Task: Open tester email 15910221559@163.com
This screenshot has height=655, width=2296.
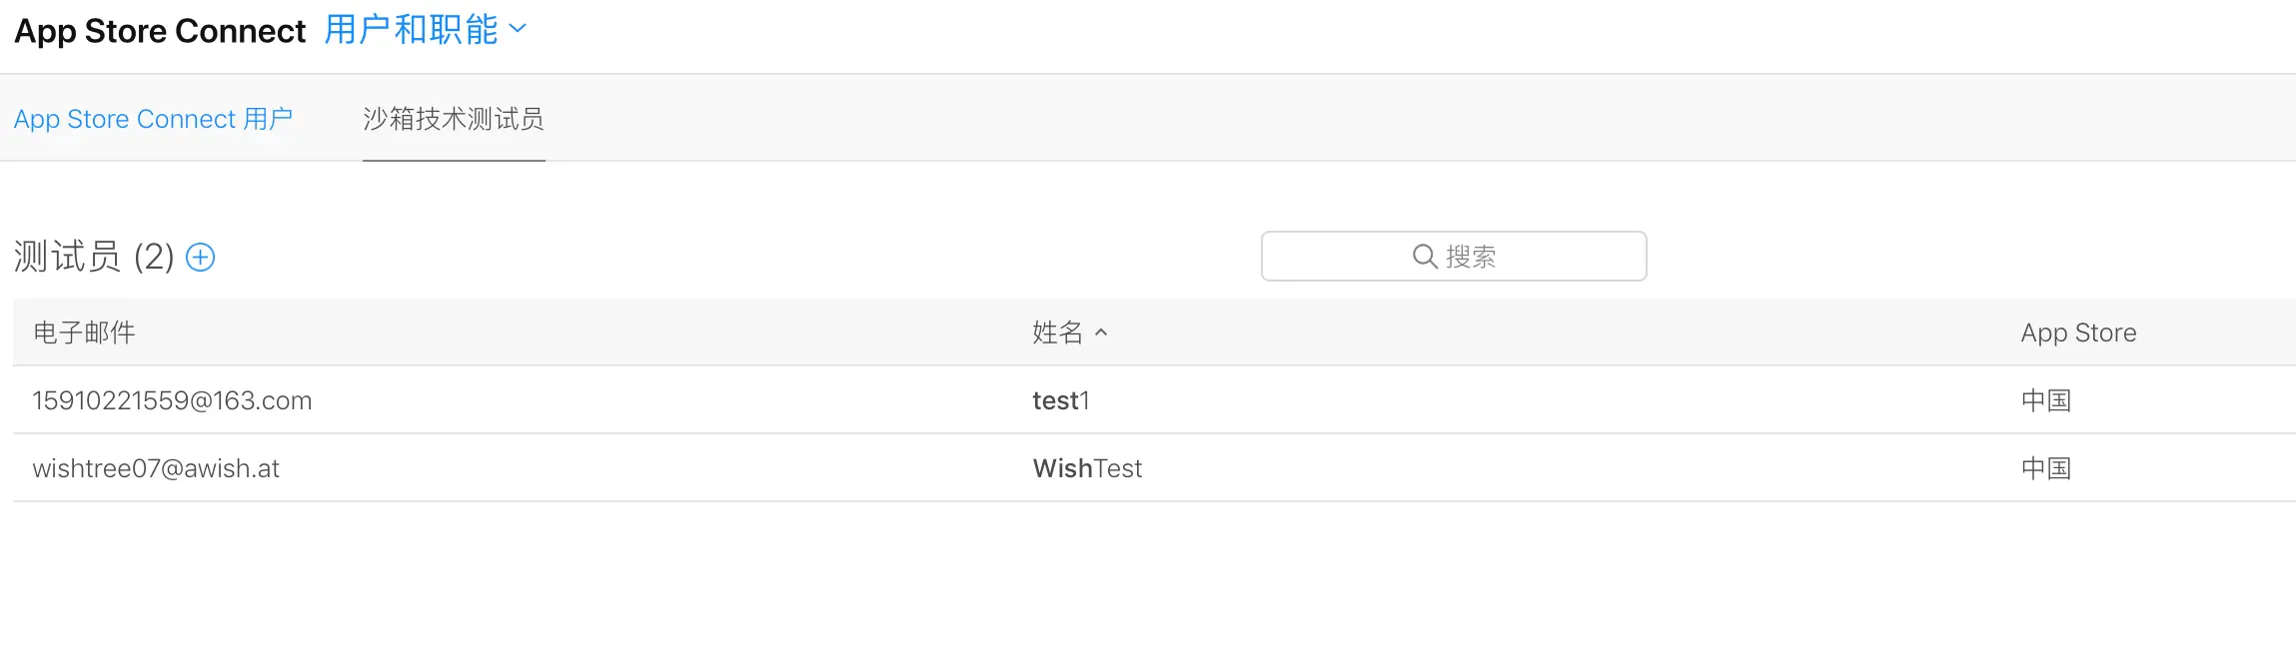Action: [x=172, y=400]
